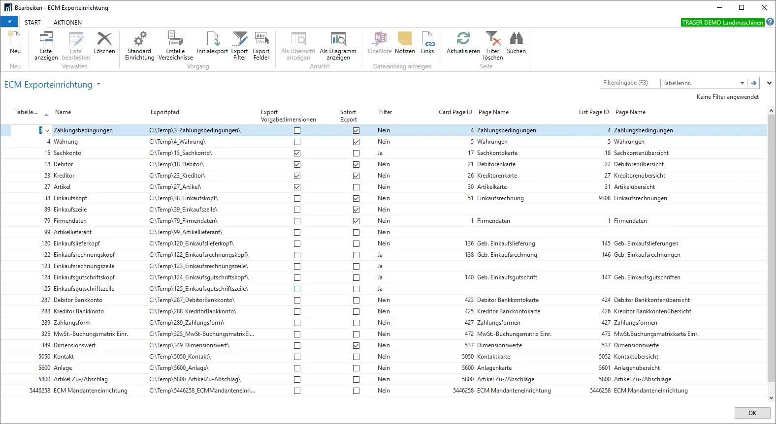Toggle Export Vorgabedimensionen for Zahlungsbedingungen
The image size is (776, 424).
coord(297,130)
